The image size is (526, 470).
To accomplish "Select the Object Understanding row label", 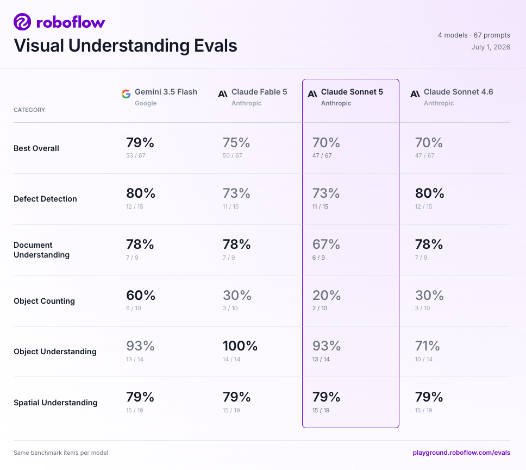I will [55, 352].
